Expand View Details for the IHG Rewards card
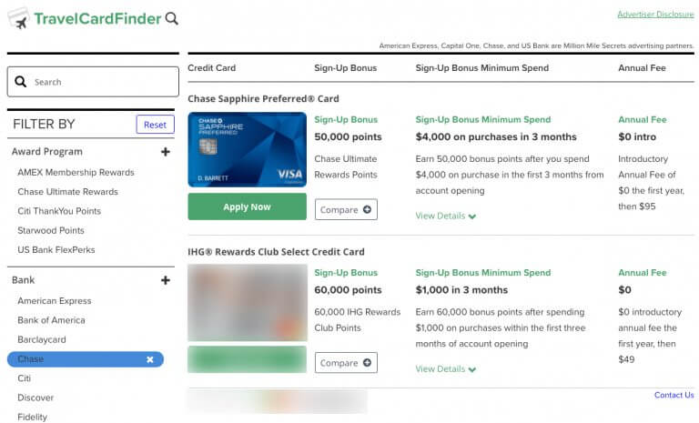Screen dimensions: 699x423 click(x=445, y=369)
